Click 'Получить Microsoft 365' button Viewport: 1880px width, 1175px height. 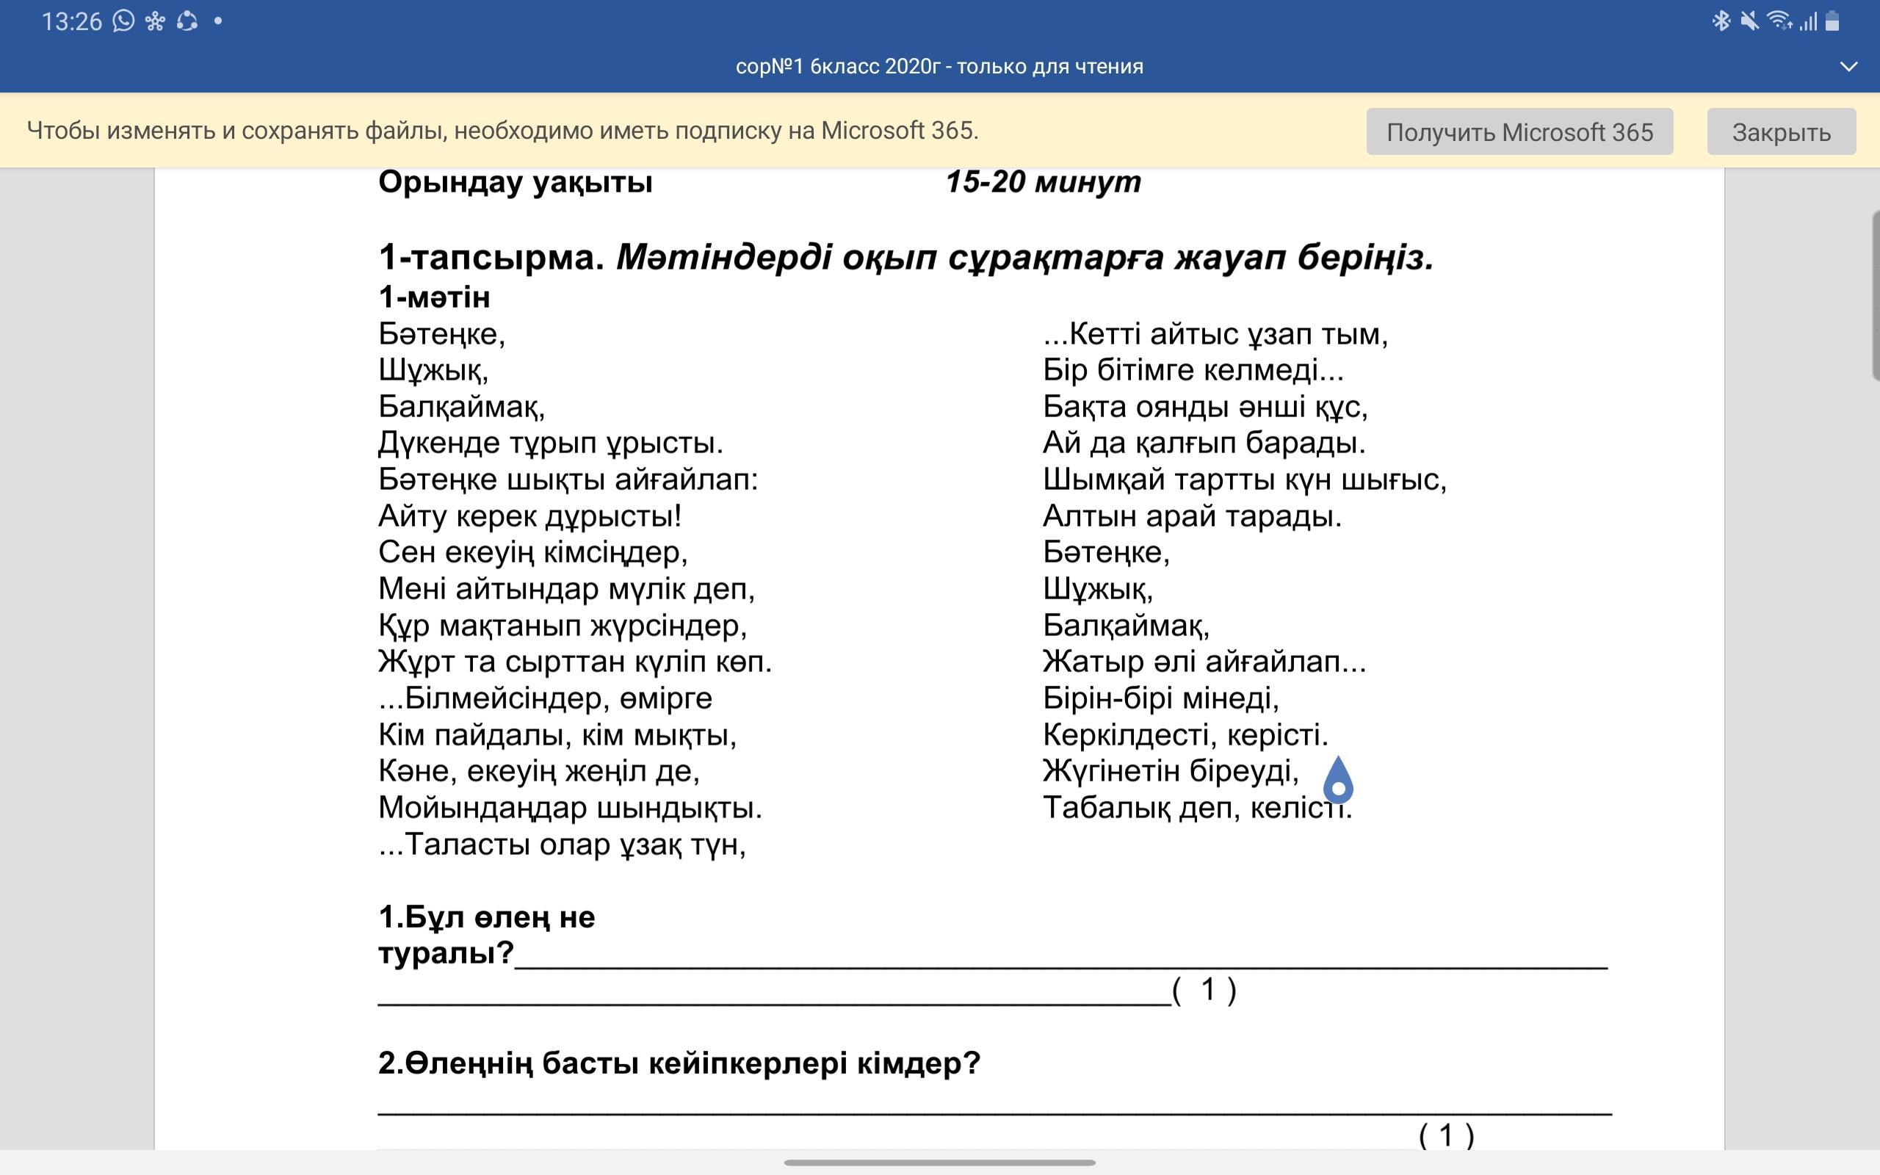click(1519, 132)
